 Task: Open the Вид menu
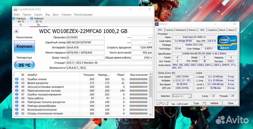[x=48, y=14]
